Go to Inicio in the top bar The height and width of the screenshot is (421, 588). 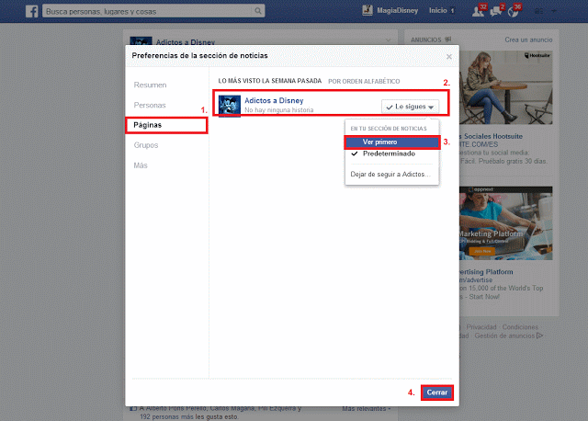[x=437, y=10]
